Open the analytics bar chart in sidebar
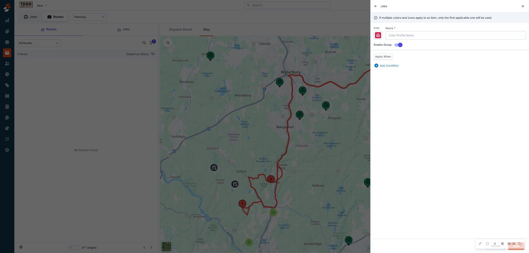 (7, 20)
